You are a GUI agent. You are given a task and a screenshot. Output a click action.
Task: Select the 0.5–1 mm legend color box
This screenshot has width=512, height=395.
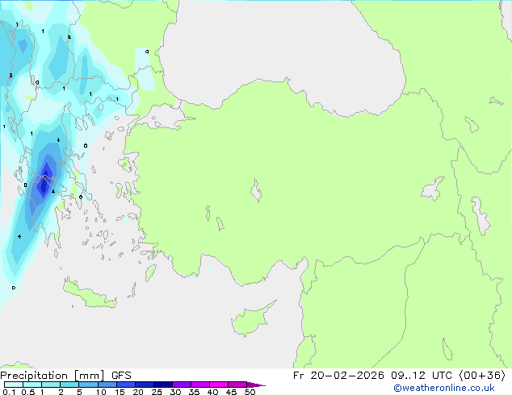32,385
